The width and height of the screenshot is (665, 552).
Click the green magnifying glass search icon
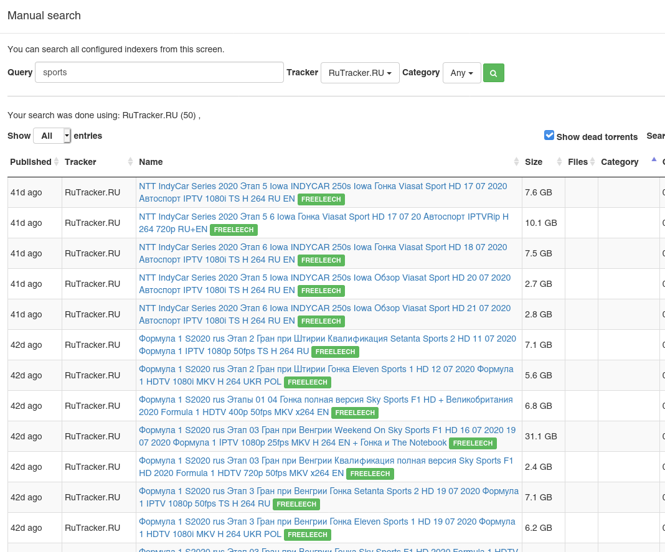(493, 73)
